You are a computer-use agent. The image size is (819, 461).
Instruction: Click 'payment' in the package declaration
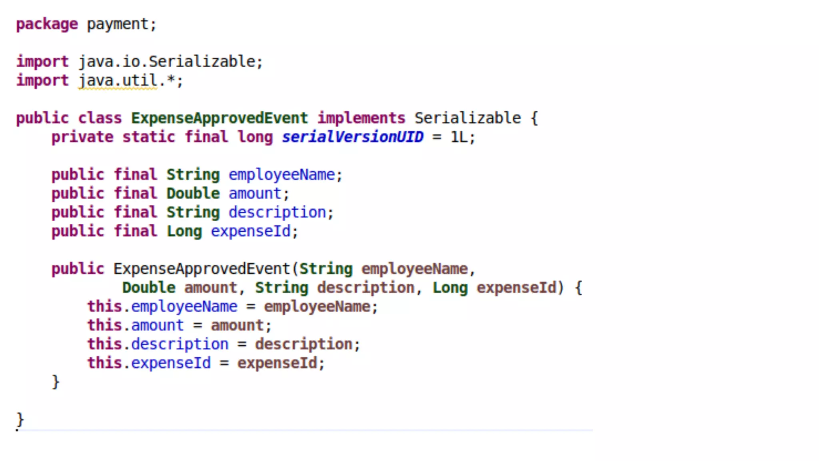click(117, 24)
